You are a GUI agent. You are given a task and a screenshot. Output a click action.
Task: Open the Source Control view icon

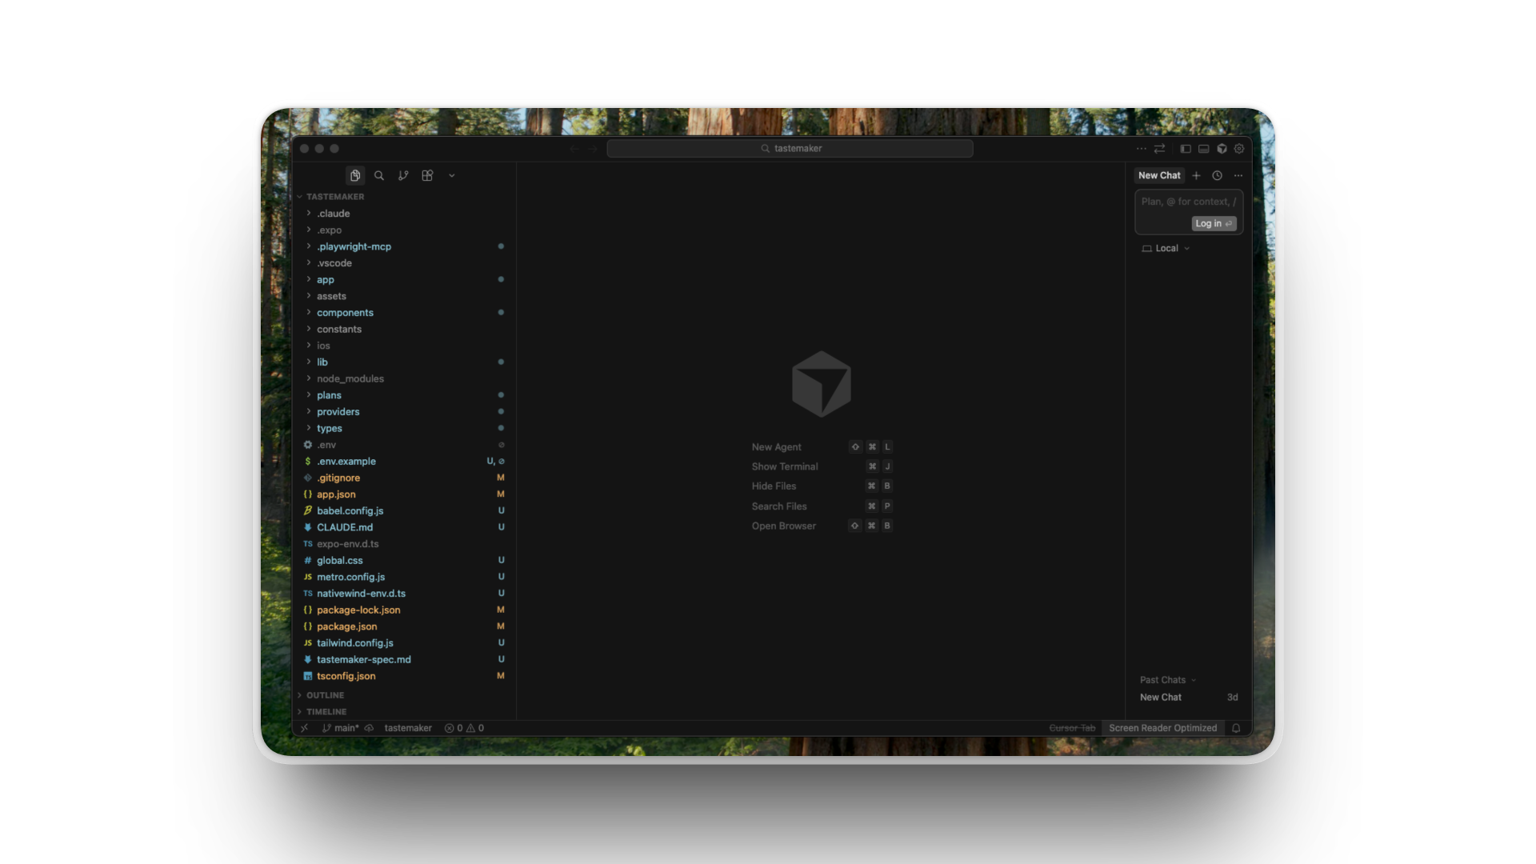coord(403,175)
